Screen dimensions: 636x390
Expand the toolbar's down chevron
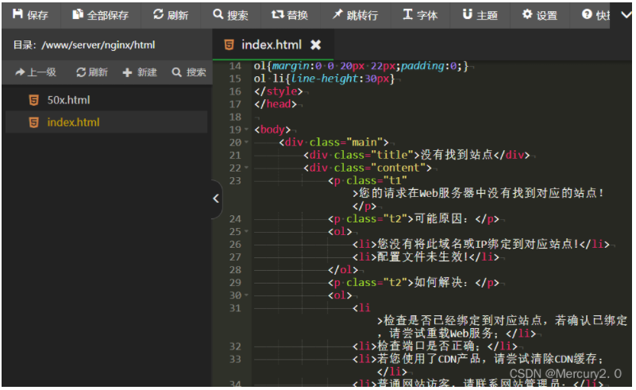(x=626, y=15)
